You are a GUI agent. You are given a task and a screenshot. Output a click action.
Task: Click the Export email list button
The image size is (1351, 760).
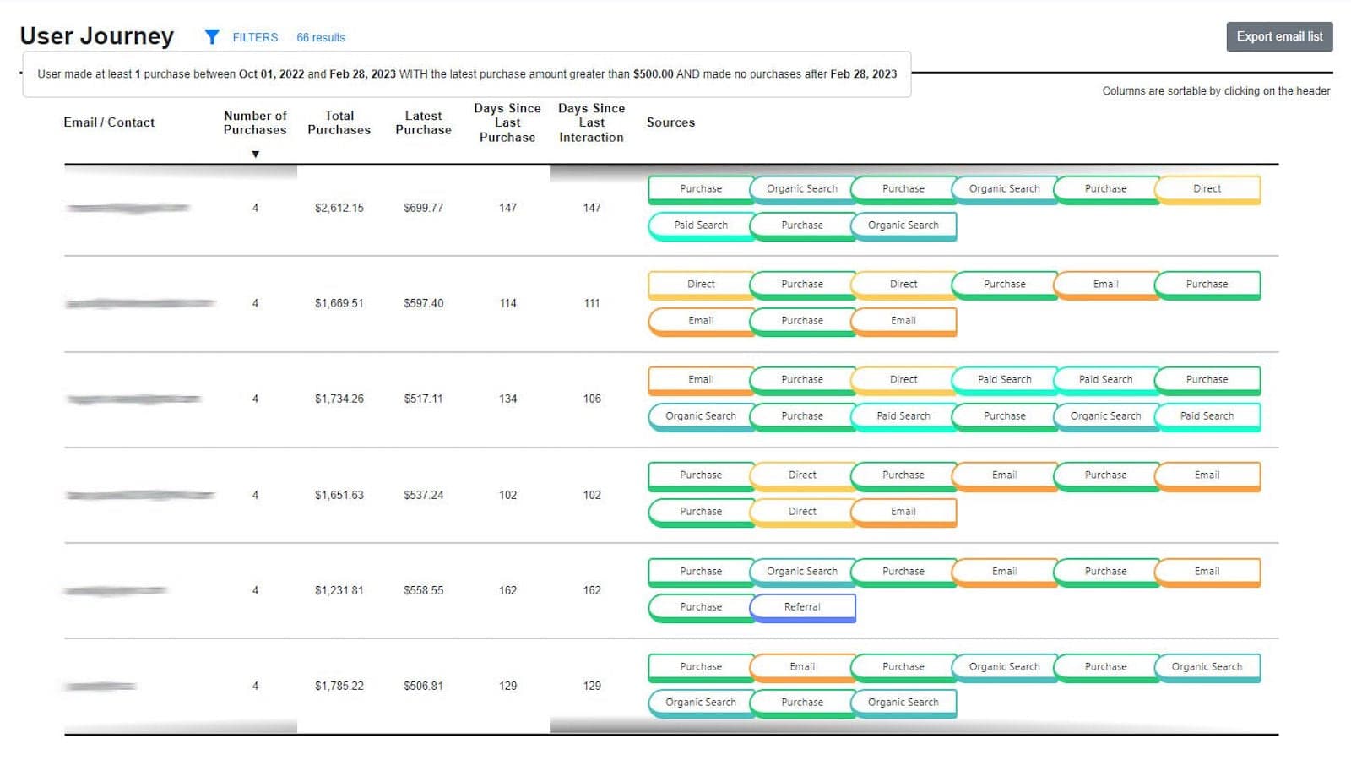pyautogui.click(x=1279, y=36)
